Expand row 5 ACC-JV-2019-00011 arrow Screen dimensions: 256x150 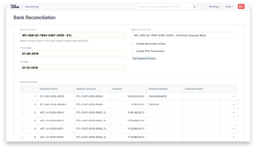coord(234,128)
